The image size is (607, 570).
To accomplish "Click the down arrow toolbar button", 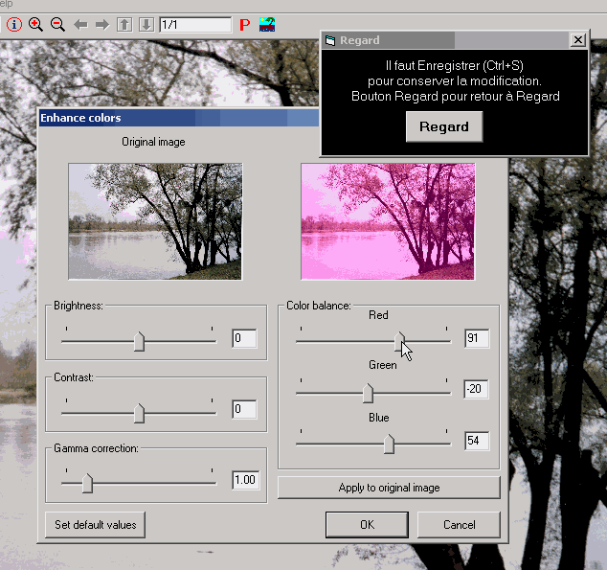I will (145, 25).
